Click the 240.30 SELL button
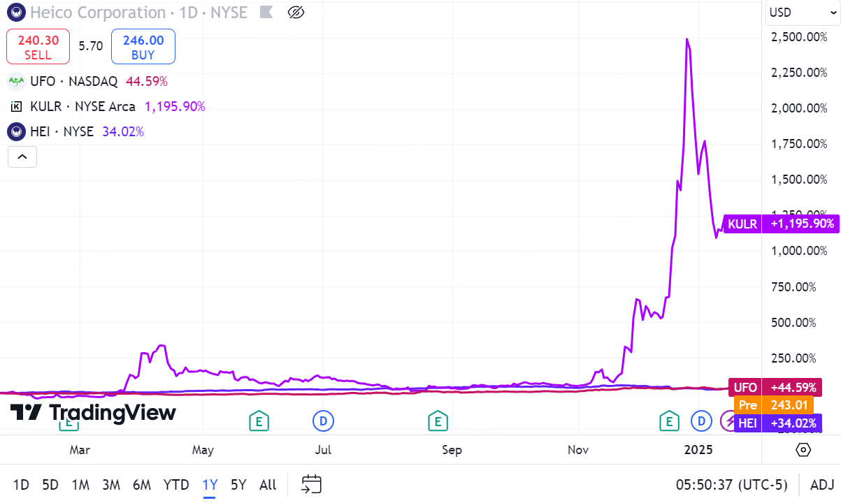 [x=38, y=47]
